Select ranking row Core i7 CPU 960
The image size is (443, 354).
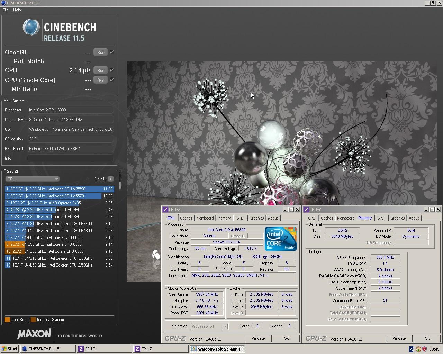pos(59,210)
